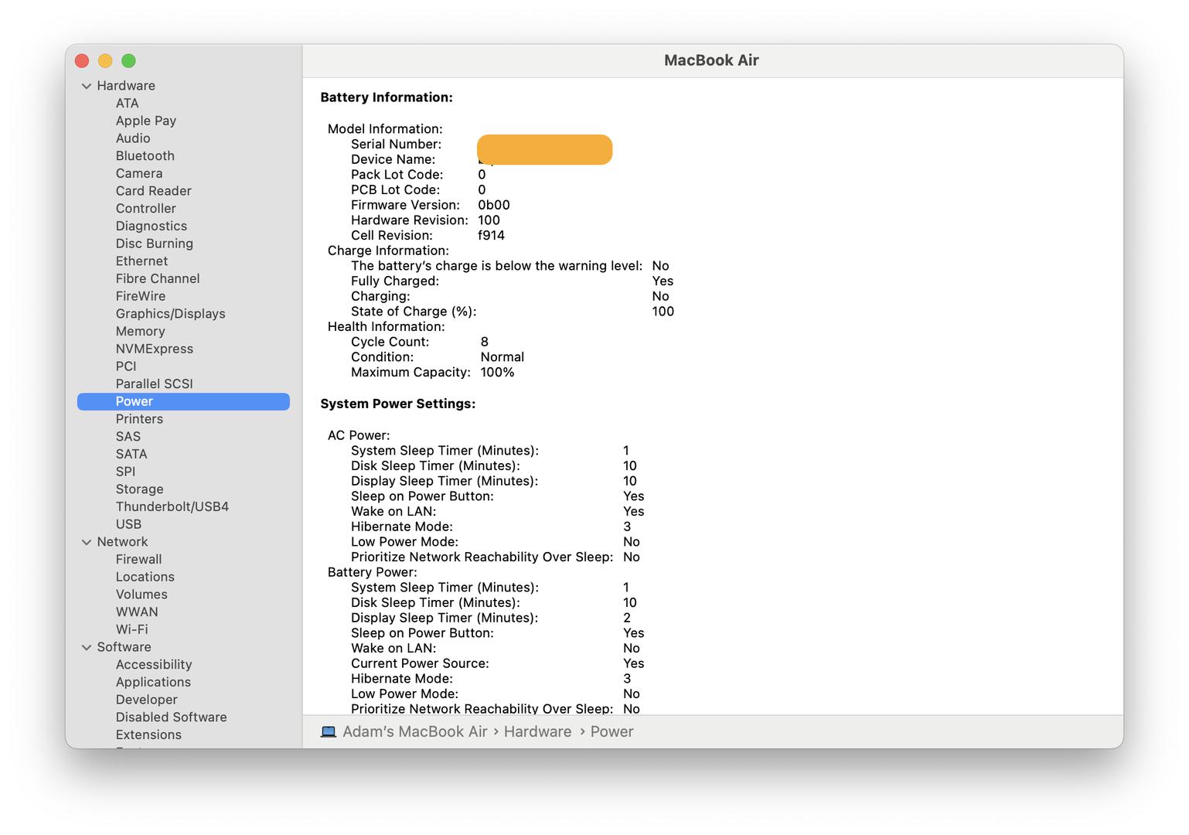Click the laptop icon in the path bar
The width and height of the screenshot is (1189, 835).
[x=329, y=731]
